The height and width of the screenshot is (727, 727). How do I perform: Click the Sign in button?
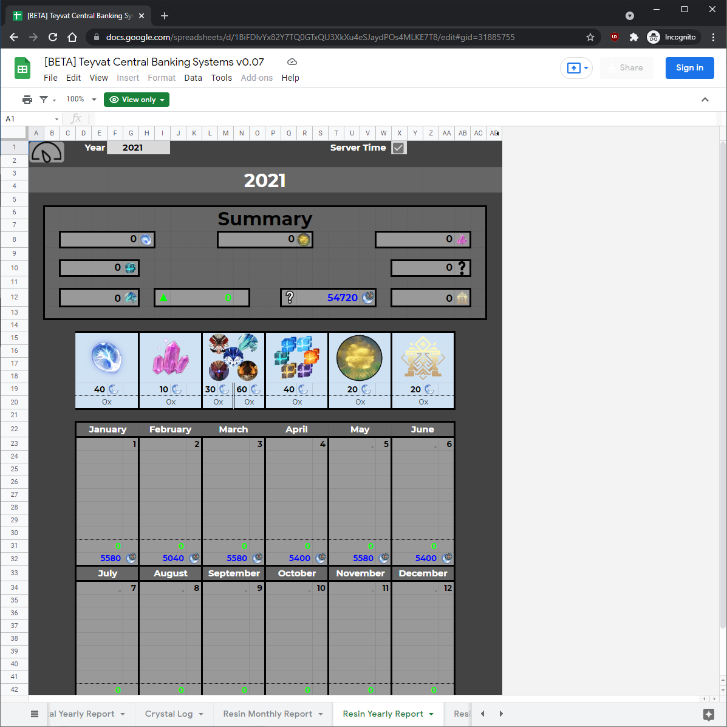(x=689, y=68)
